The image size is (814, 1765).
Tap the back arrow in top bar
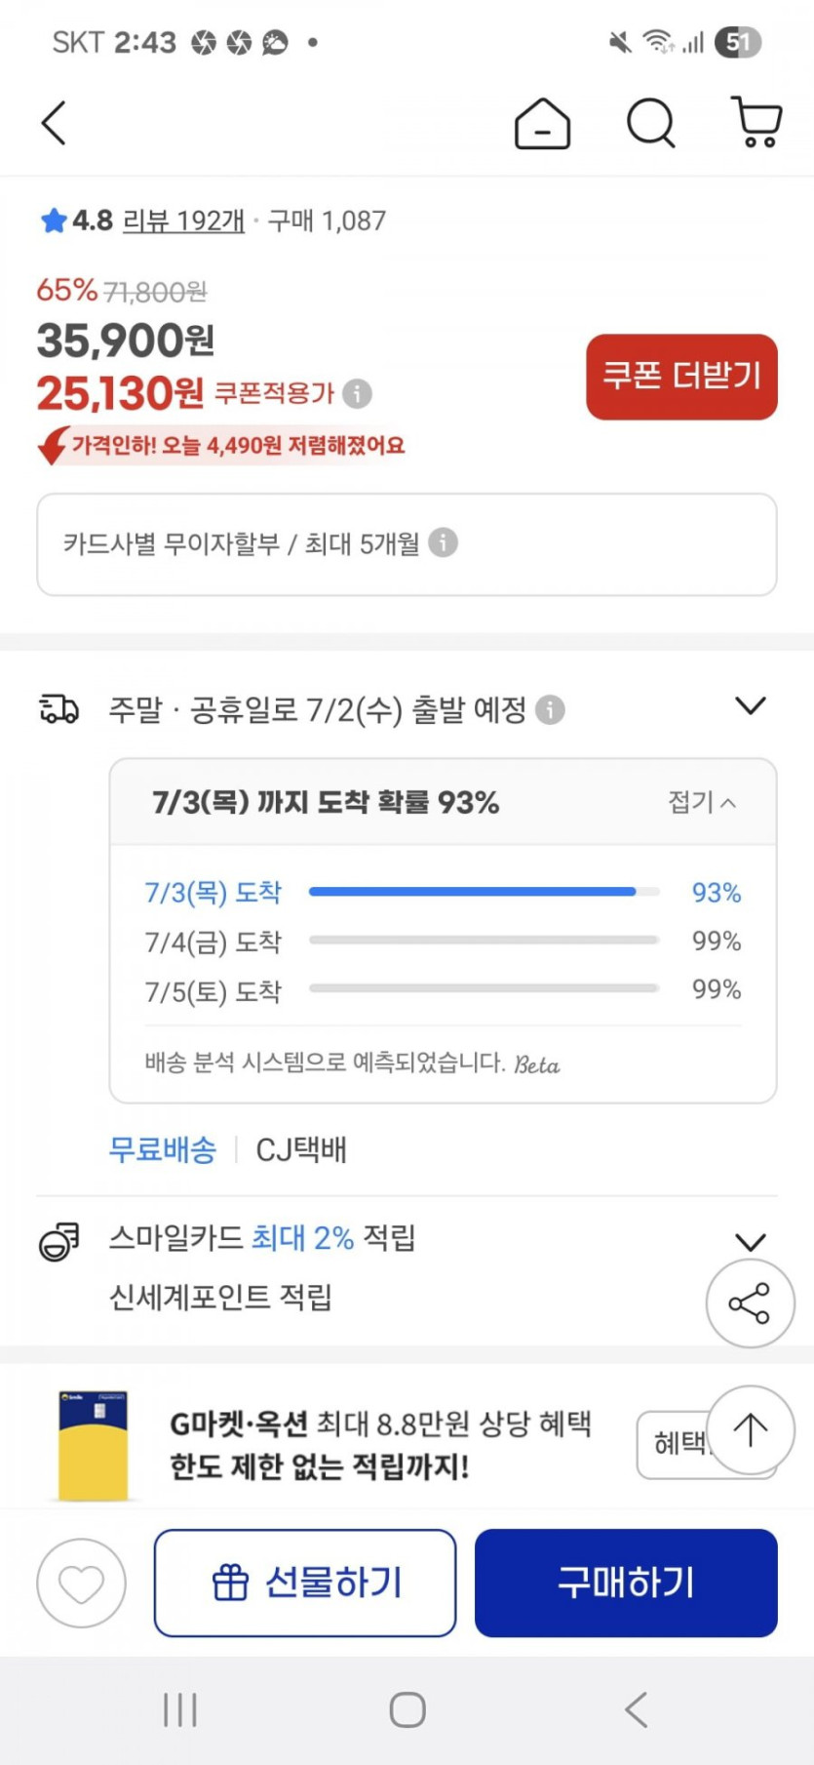click(x=55, y=123)
